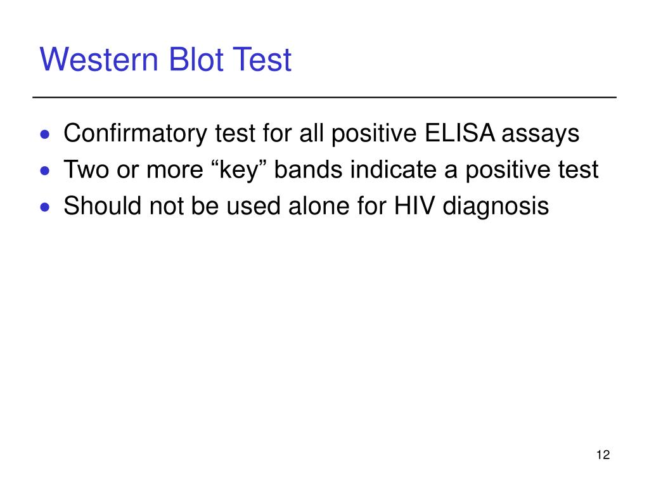Click the word 'Blot' in the title
Screen dimensions: 649x487
pyautogui.click(x=196, y=60)
